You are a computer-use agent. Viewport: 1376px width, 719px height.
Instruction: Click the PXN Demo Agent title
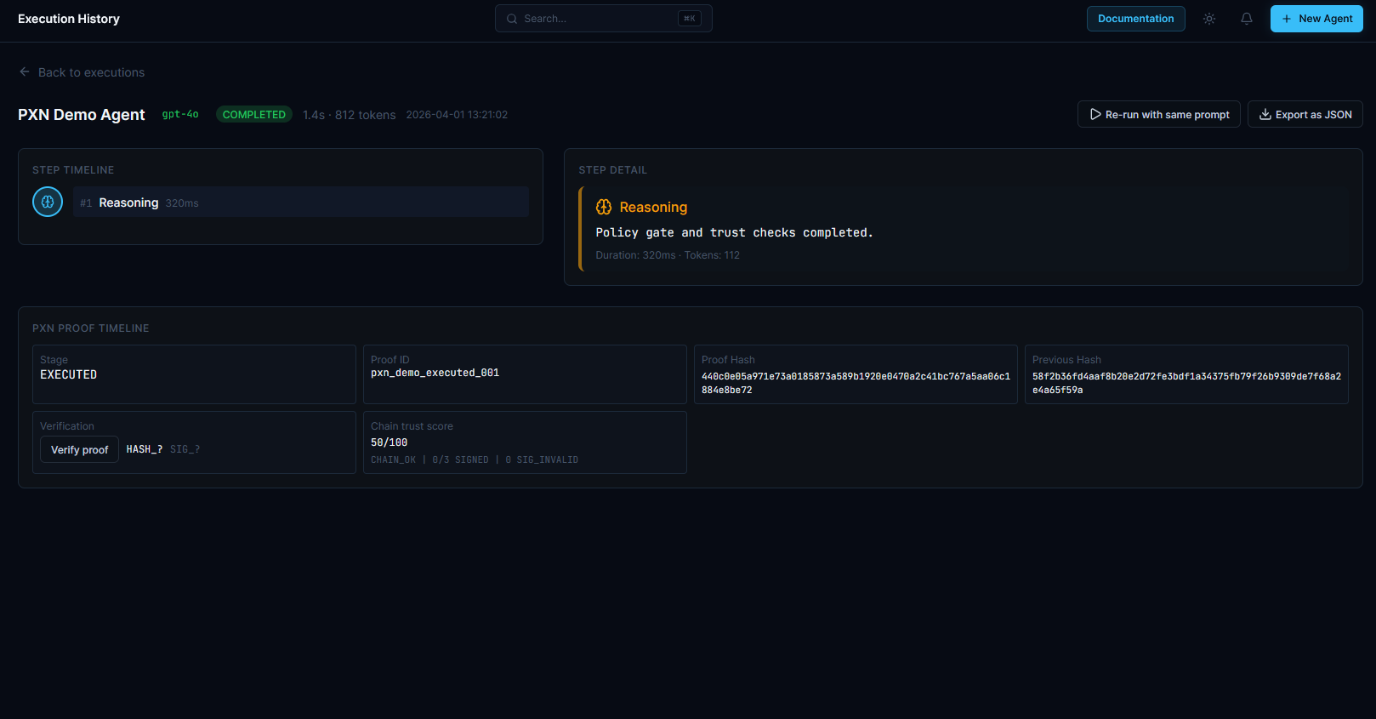click(82, 115)
